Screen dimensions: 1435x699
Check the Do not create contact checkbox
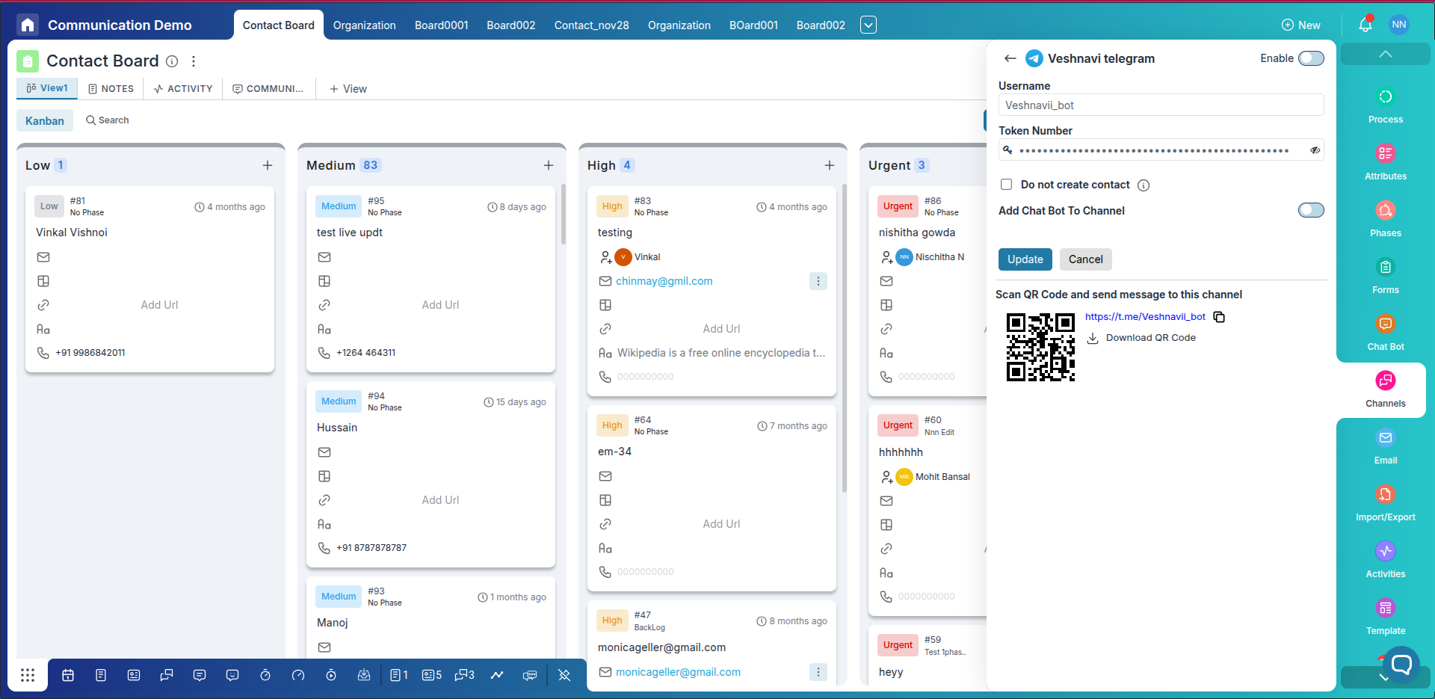1006,184
